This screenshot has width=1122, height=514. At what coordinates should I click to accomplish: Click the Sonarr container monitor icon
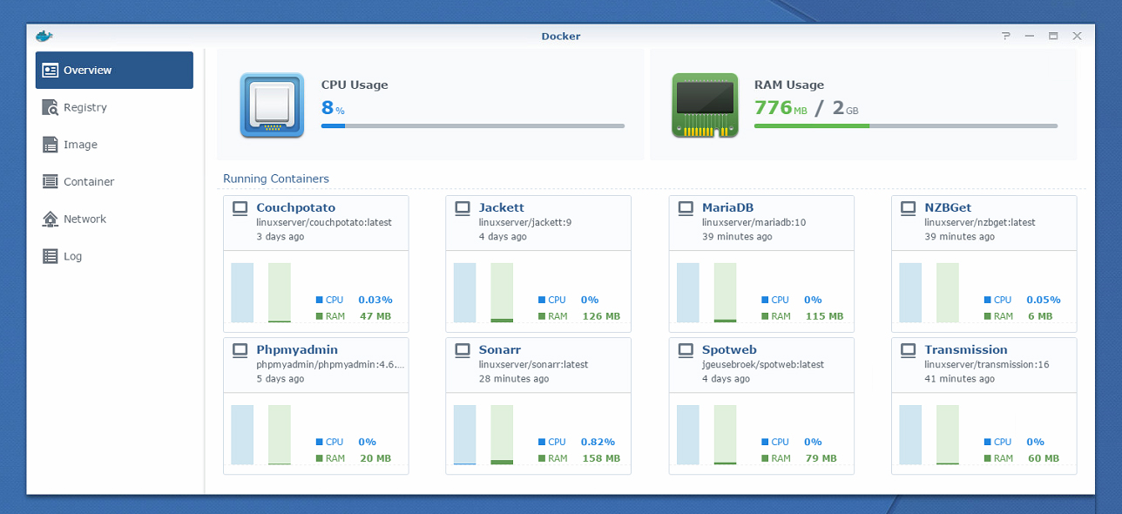click(x=463, y=350)
